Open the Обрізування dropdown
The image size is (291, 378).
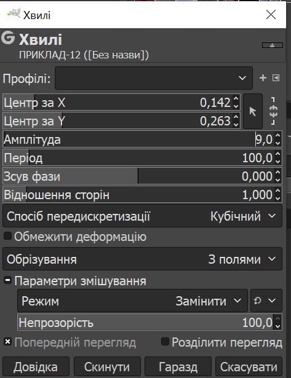coord(142,259)
